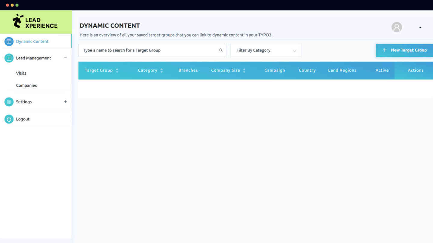Screen dimensions: 433x243
Task: Click the Dynamic Content sidebar icon
Action: point(9,41)
